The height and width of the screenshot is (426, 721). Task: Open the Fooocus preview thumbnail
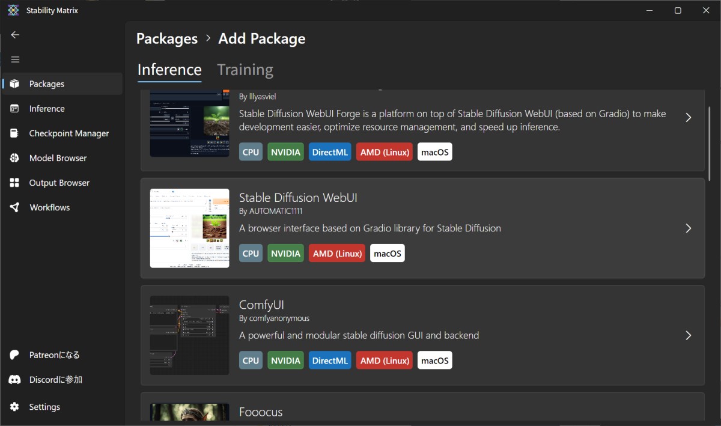coord(190,412)
